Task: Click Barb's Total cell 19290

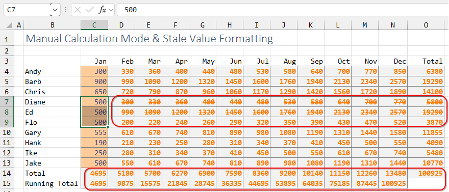Action: (426, 81)
